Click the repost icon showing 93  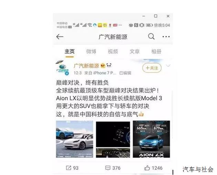click(68, 168)
